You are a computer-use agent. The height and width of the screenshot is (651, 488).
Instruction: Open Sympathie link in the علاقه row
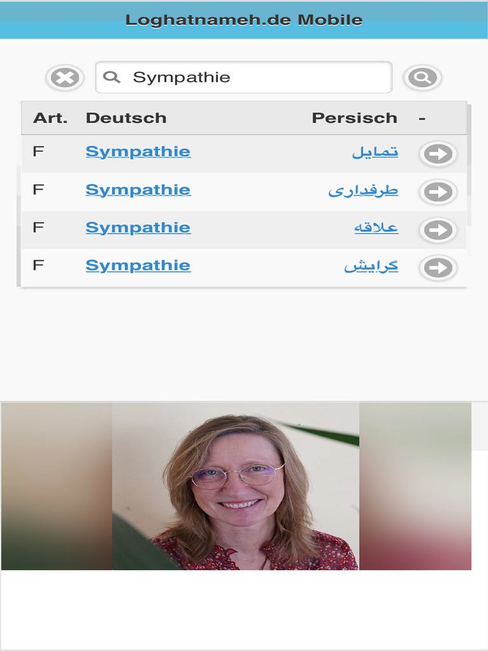138,228
